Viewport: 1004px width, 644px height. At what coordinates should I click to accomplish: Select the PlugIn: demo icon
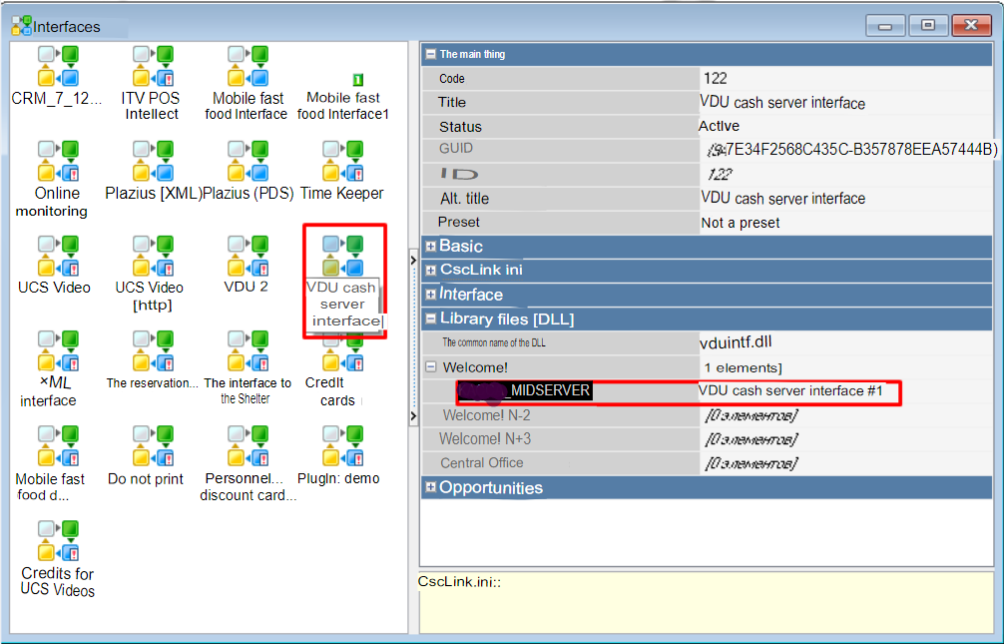(341, 446)
